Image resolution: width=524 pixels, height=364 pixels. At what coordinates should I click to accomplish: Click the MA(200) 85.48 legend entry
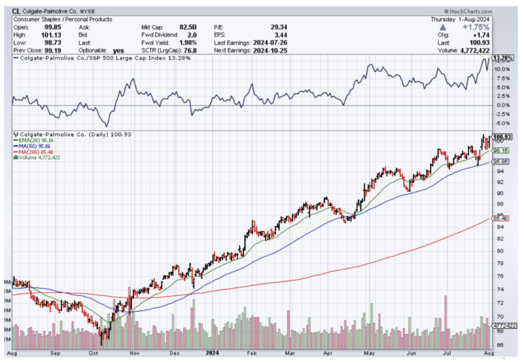33,152
